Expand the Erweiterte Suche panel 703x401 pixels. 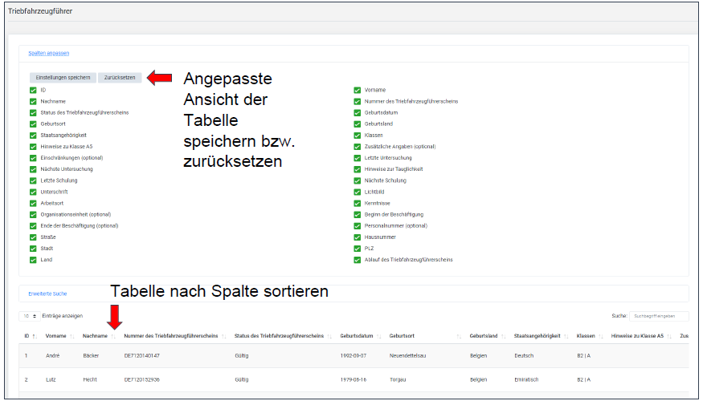(47, 294)
